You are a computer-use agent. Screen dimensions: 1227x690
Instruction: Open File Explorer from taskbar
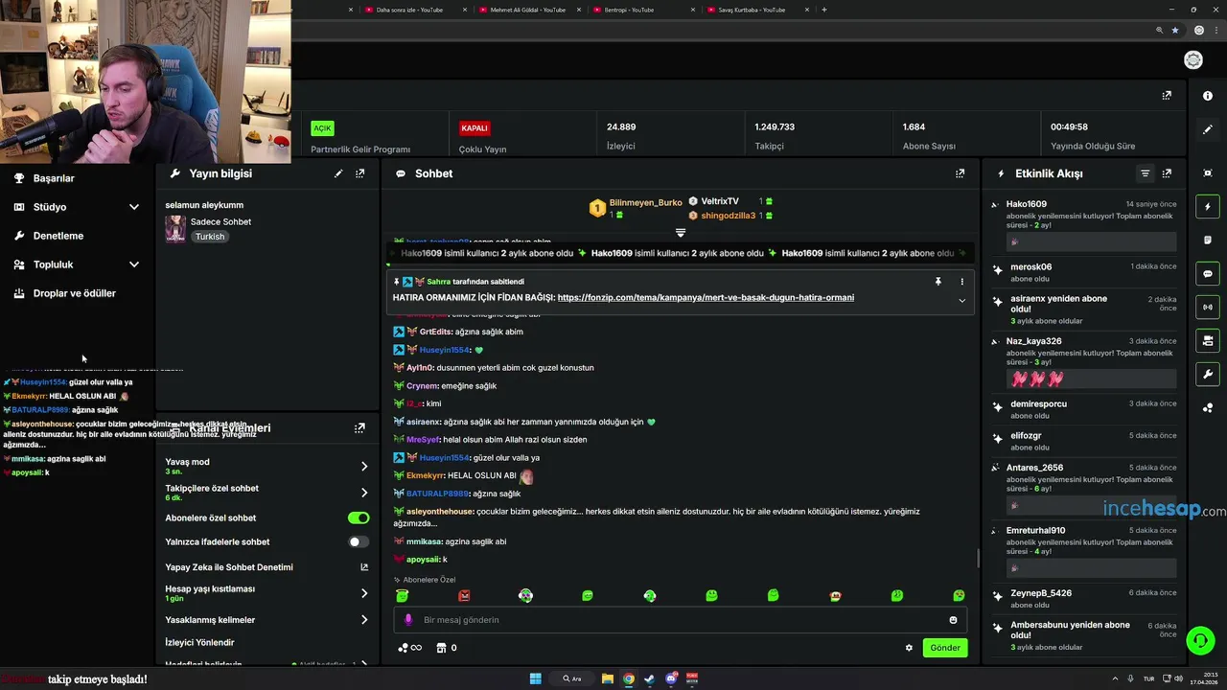608,678
